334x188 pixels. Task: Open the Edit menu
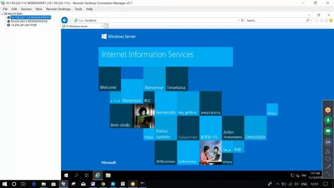[14, 9]
